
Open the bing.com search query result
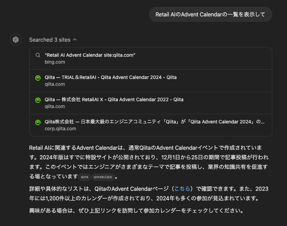point(90,55)
